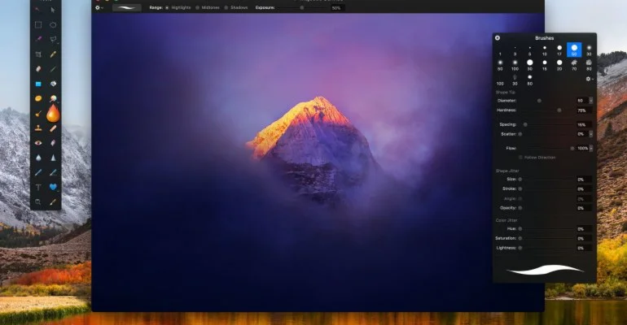Screen dimensions: 627x325
Task: Select the Zoom magnifier tool
Action: tap(38, 202)
